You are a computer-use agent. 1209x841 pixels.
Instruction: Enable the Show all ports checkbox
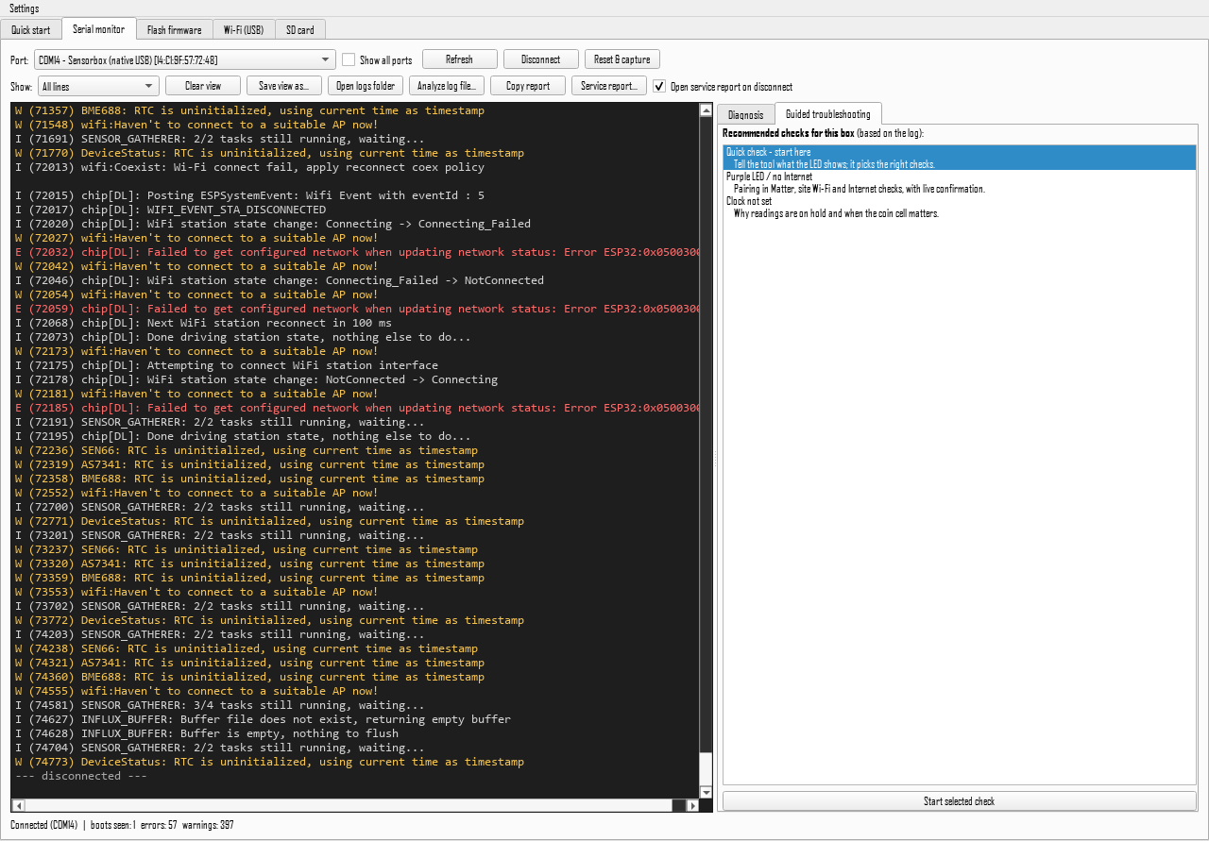(x=349, y=59)
